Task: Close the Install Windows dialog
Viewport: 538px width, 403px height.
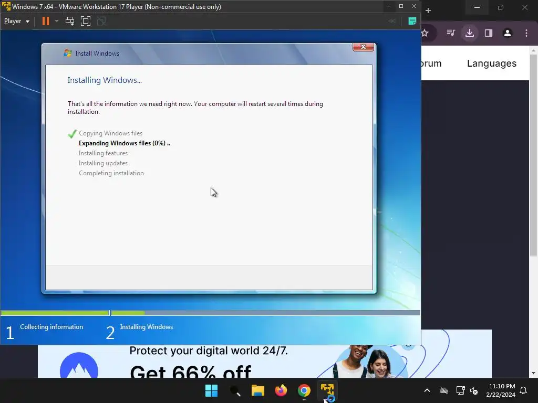Action: 363,47
